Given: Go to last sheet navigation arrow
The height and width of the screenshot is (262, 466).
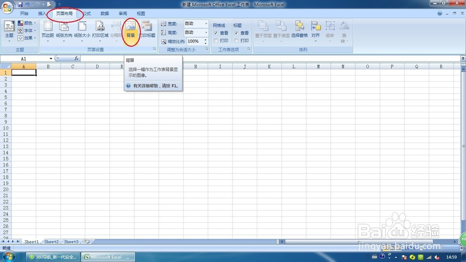Looking at the screenshot, I should click(x=18, y=241).
